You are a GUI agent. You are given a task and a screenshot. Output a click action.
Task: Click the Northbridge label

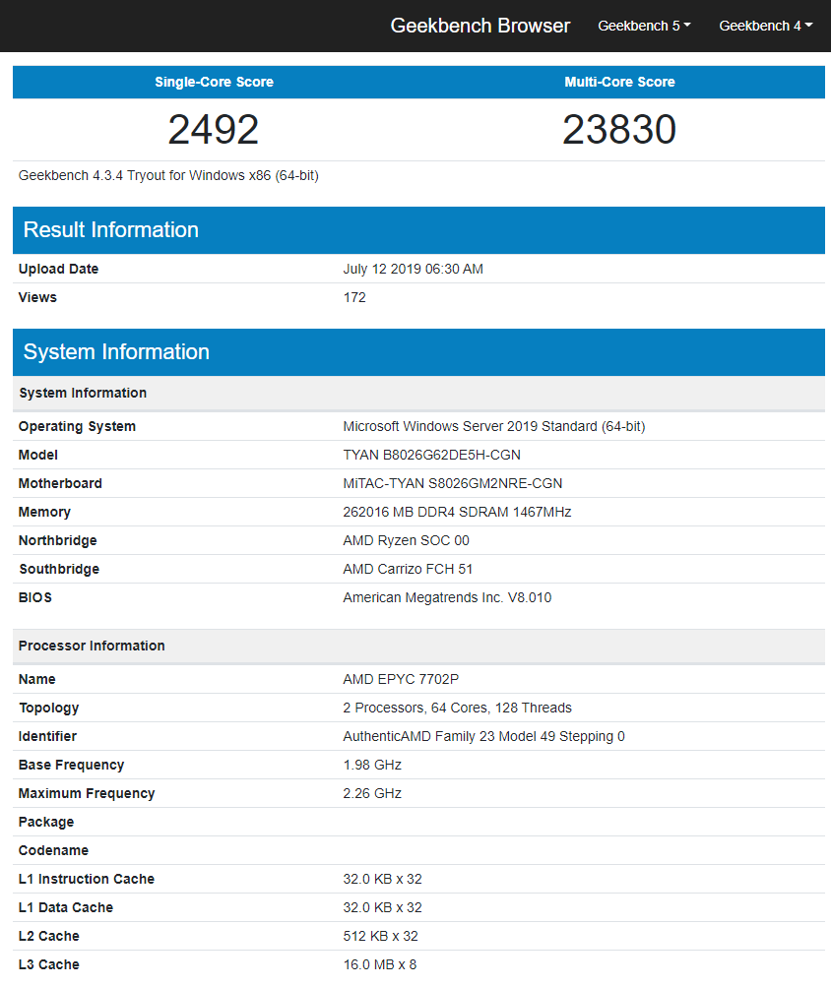(58, 540)
